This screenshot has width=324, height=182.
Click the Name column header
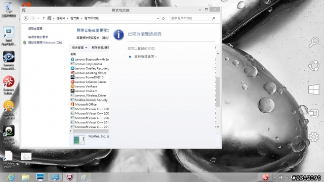tap(73, 54)
